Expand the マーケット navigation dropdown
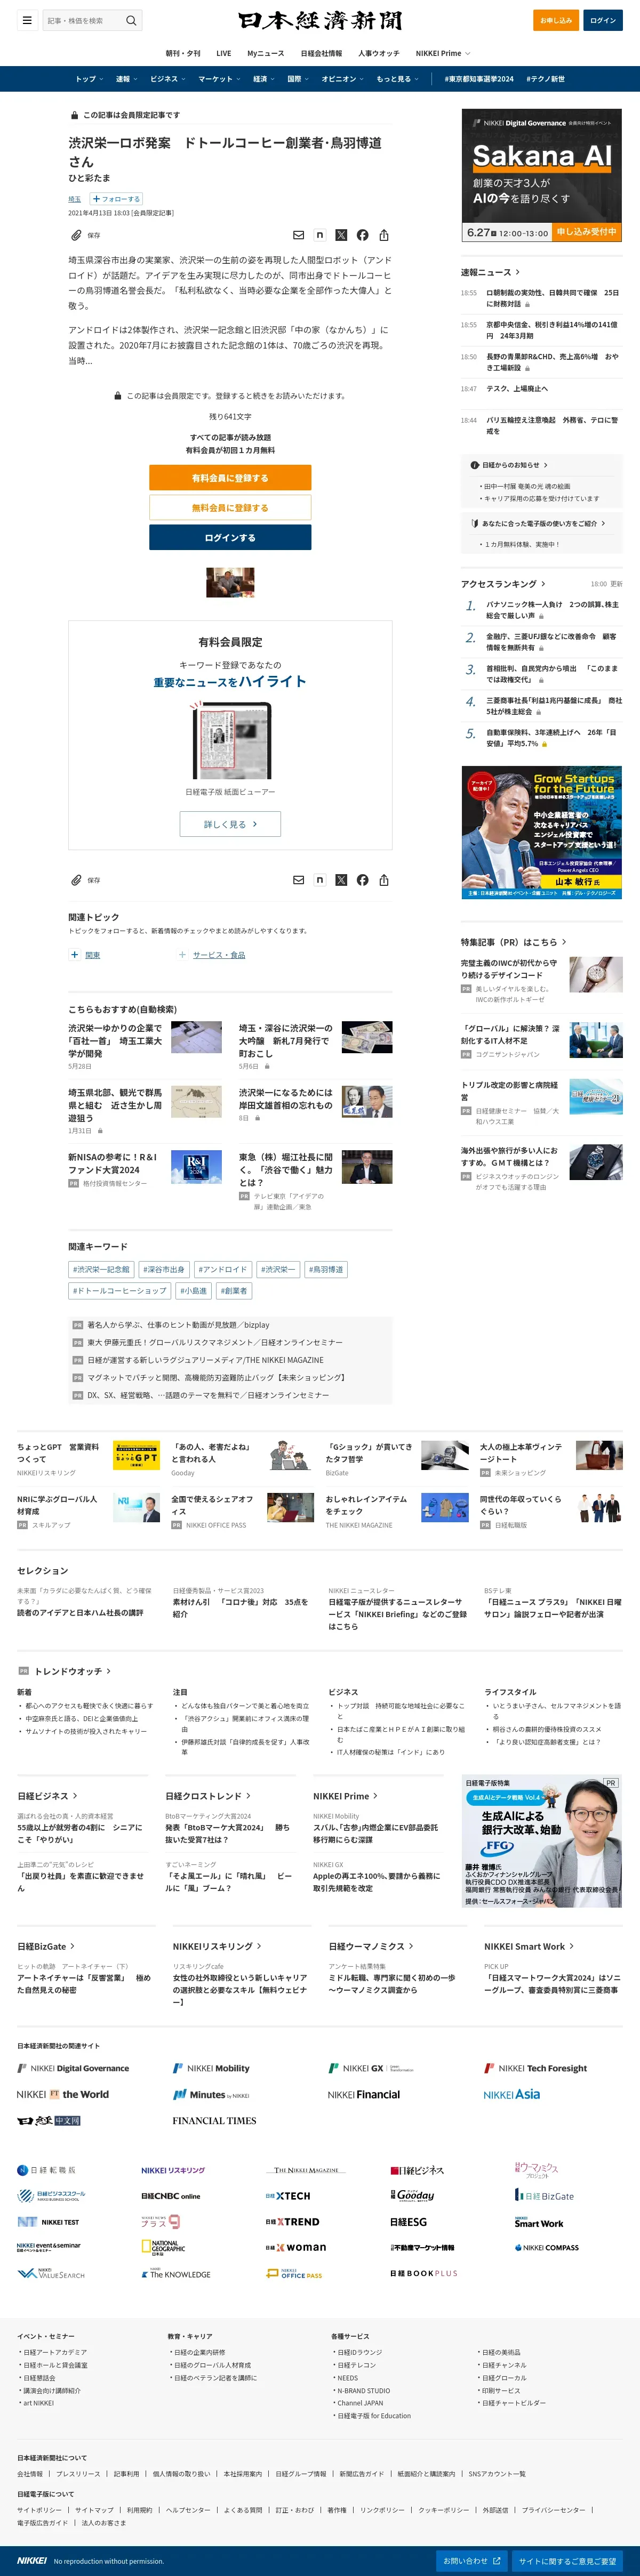Screen dimensions: 640x2576 [x=218, y=79]
